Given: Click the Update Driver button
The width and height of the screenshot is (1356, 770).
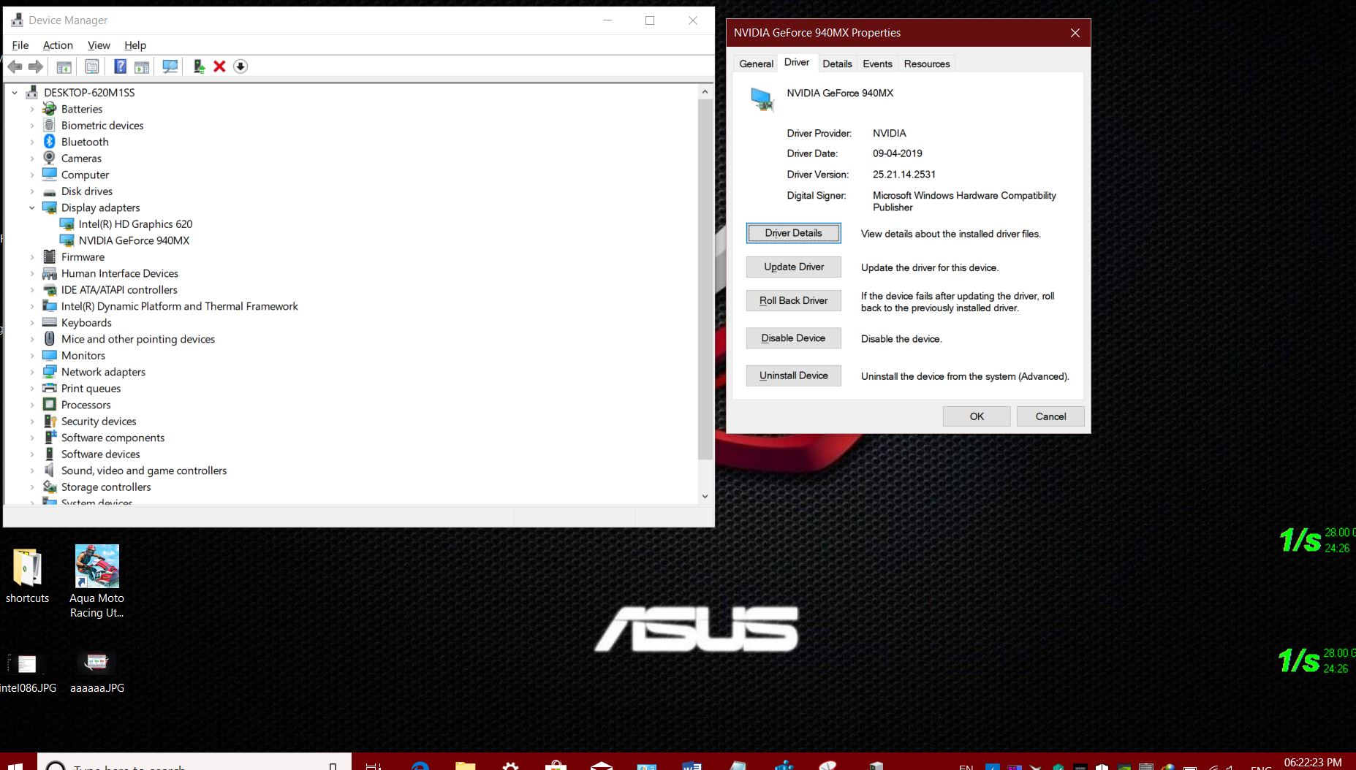Looking at the screenshot, I should [793, 267].
